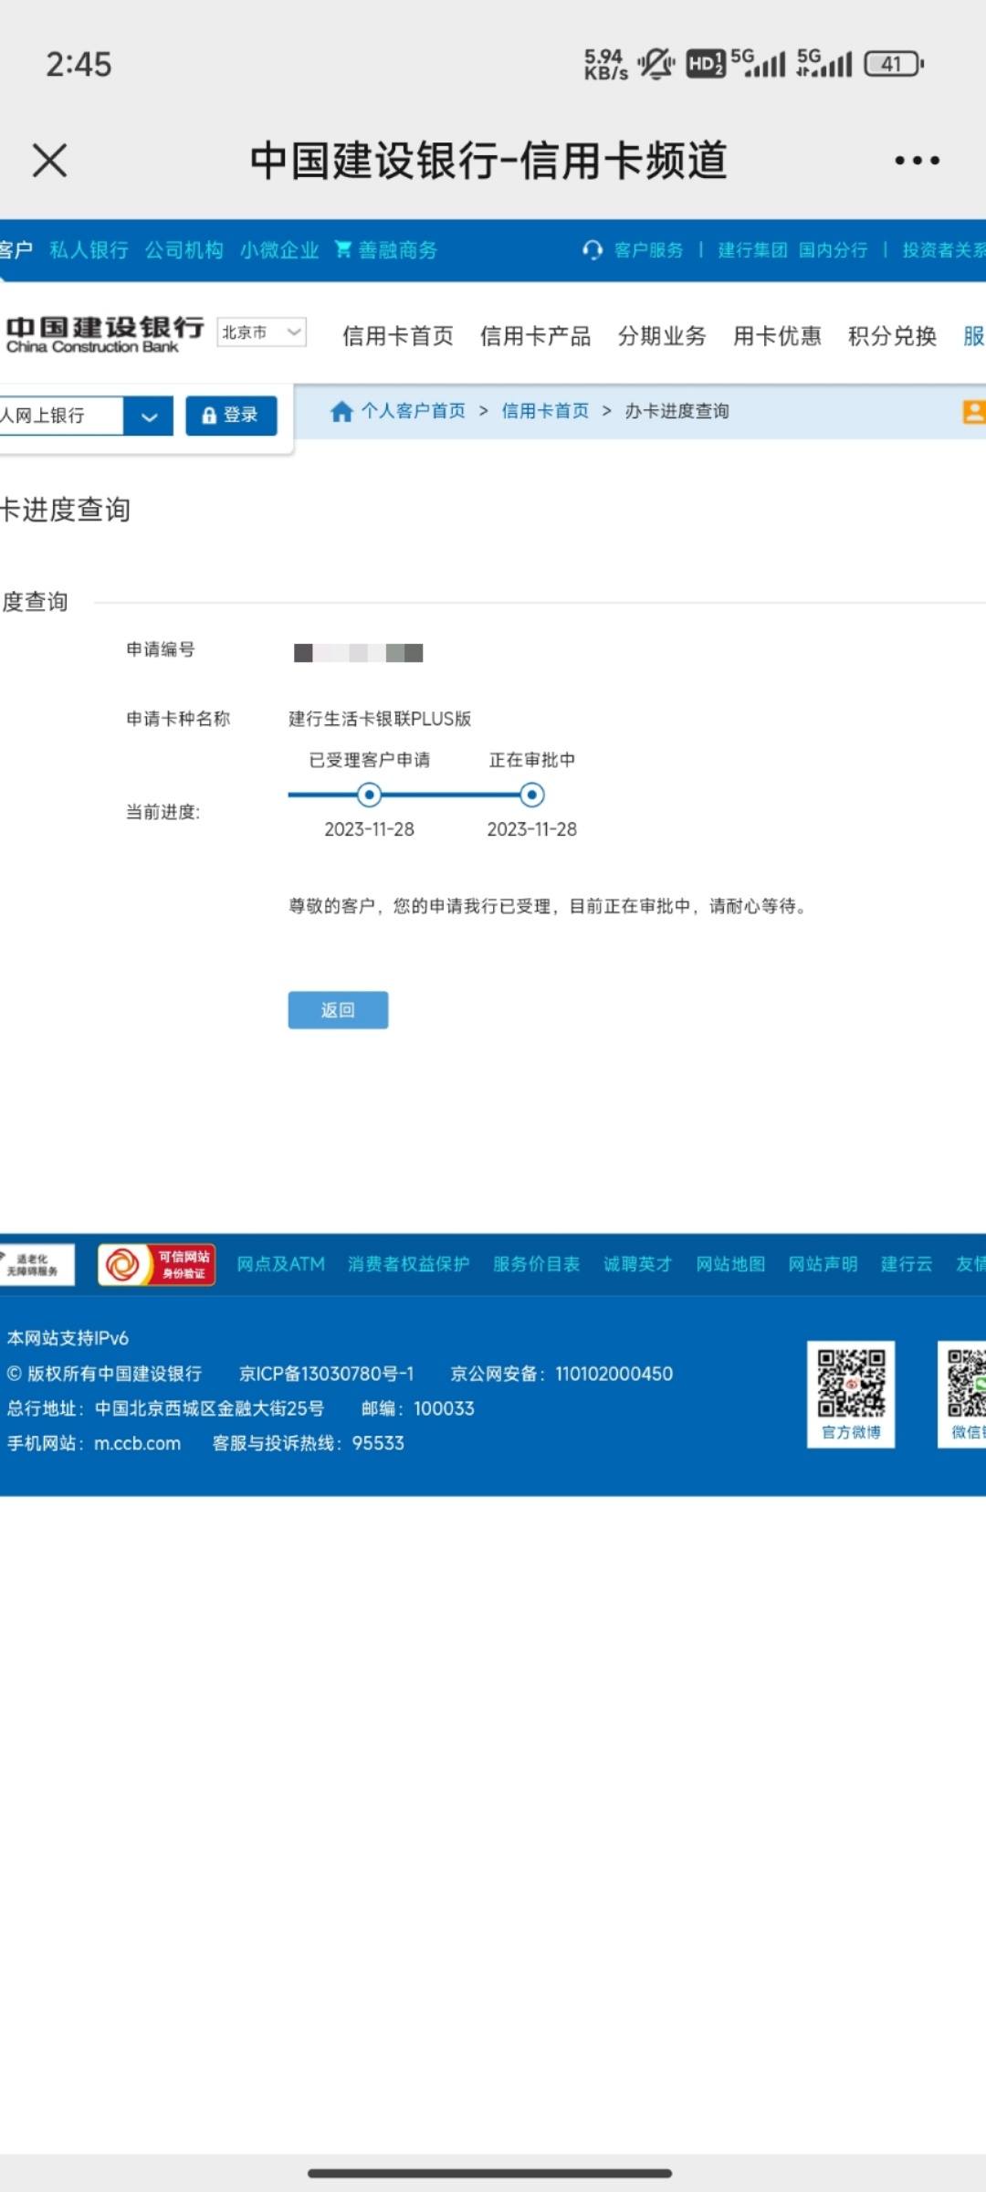Open 积分兑换 menu item
This screenshot has width=986, height=2192.
(892, 336)
